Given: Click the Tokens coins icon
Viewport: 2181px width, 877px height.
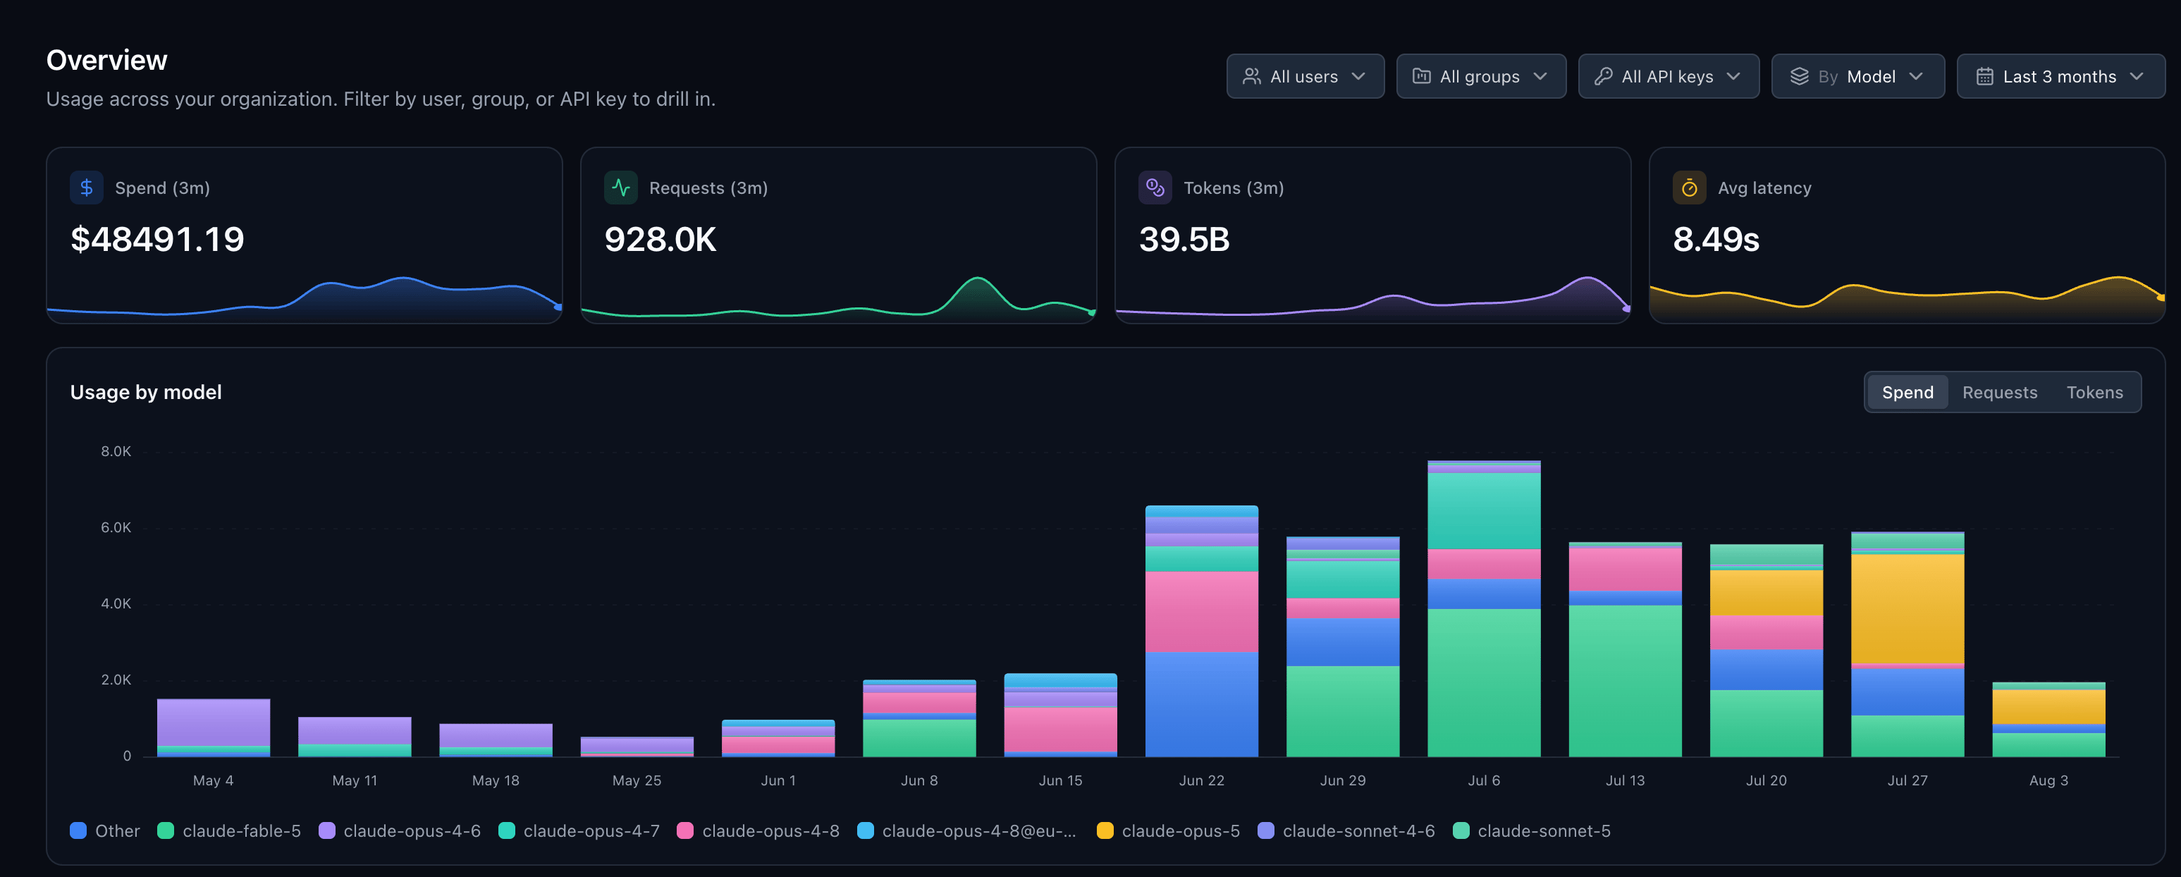Looking at the screenshot, I should (x=1155, y=188).
